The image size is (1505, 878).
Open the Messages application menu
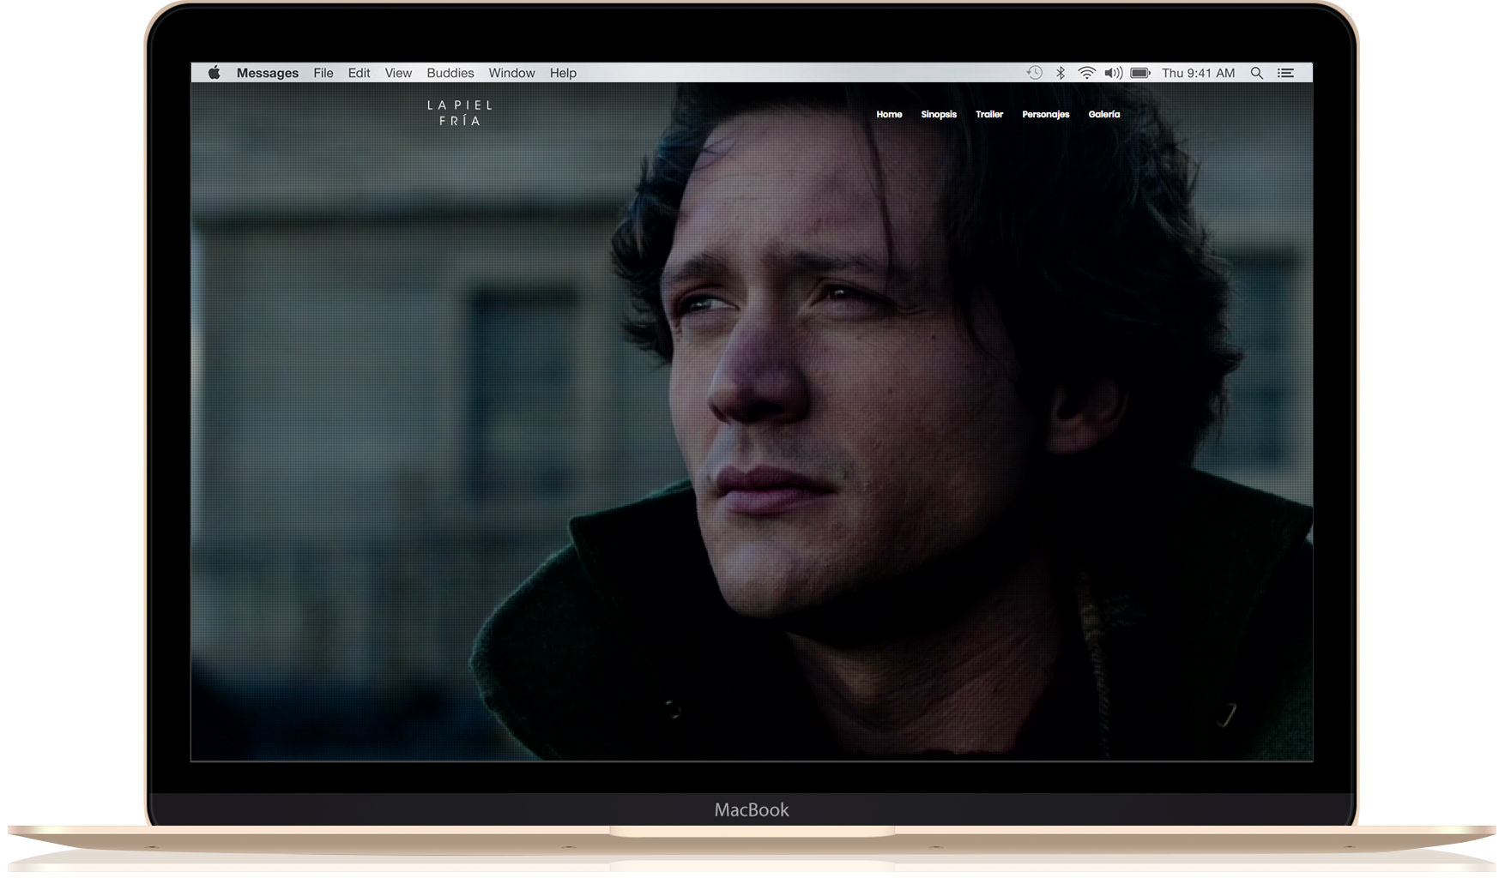pyautogui.click(x=268, y=73)
